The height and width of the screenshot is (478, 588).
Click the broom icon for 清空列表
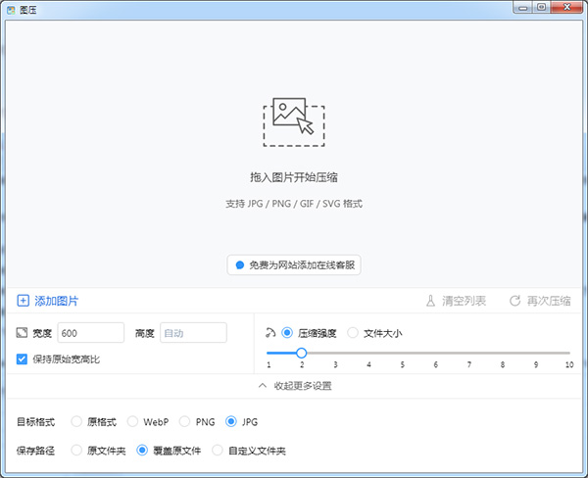pos(429,301)
